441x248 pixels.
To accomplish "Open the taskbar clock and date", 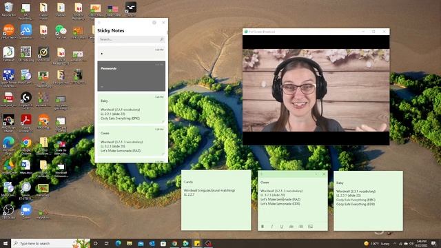I will 421,243.
